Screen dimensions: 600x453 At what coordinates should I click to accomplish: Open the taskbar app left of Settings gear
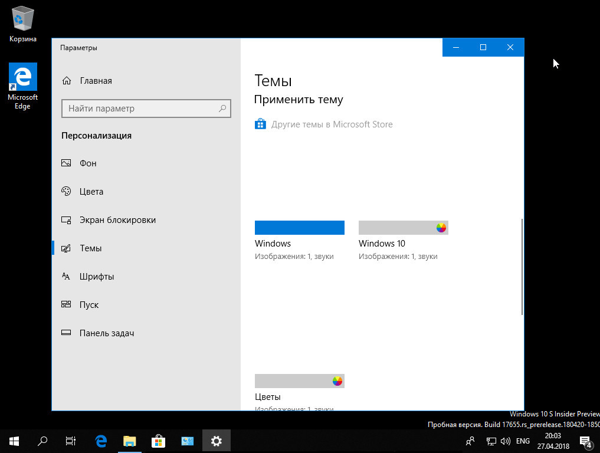click(188, 441)
